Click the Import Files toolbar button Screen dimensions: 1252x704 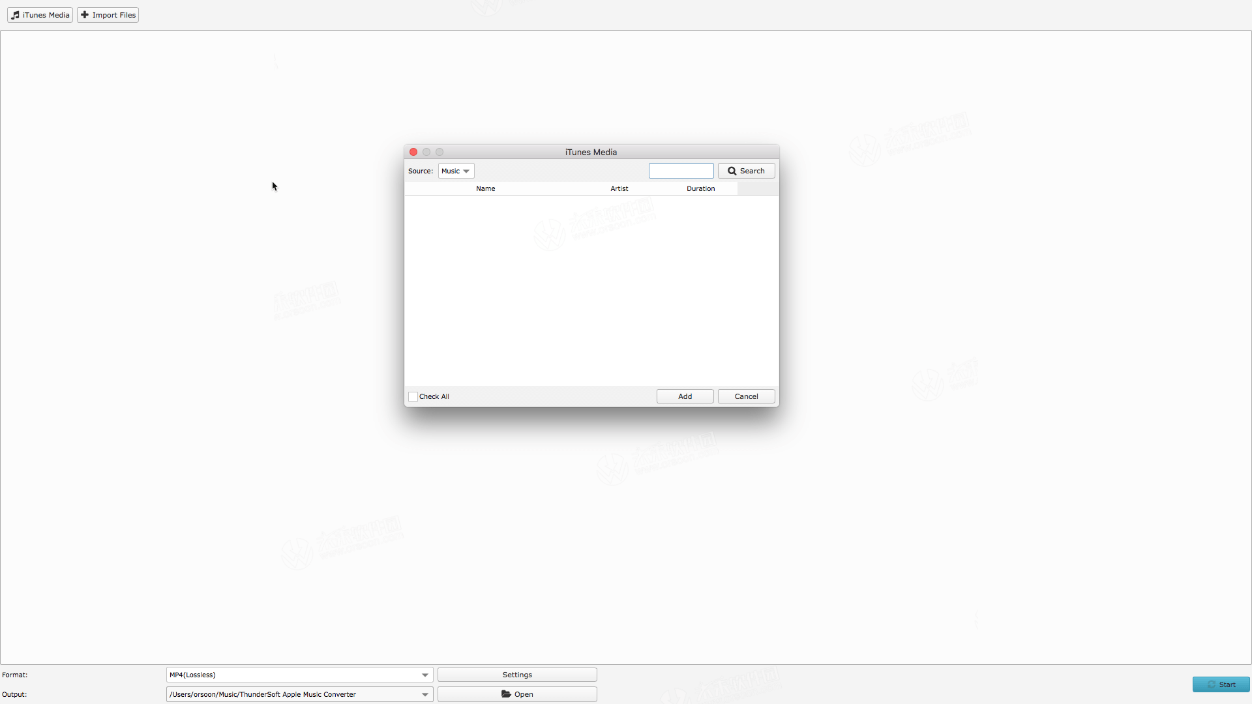pyautogui.click(x=108, y=15)
